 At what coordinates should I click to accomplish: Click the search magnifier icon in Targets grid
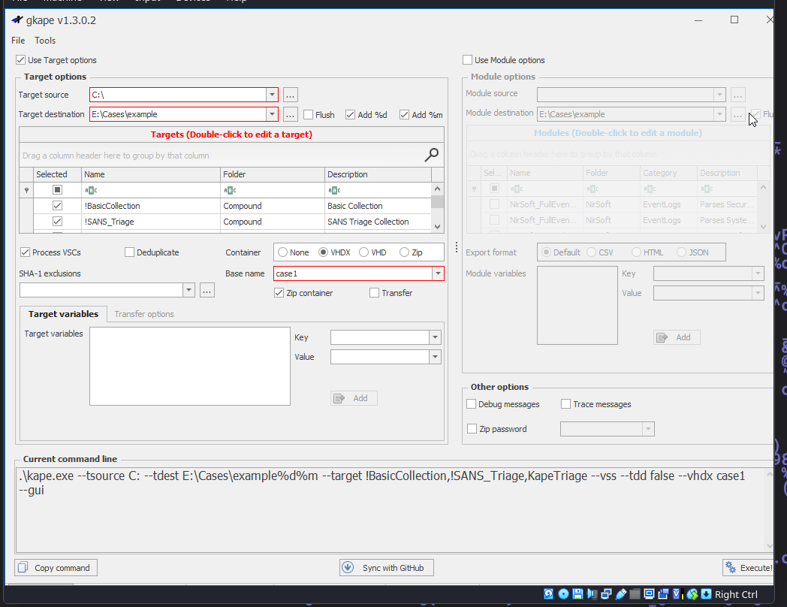(x=432, y=155)
